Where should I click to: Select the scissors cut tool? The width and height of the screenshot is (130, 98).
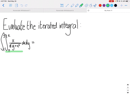pyautogui.click(x=95, y=5)
